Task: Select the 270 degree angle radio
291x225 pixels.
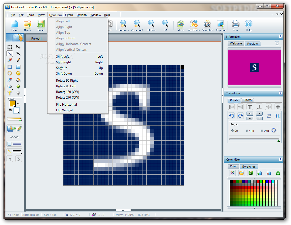Action: 262,131
